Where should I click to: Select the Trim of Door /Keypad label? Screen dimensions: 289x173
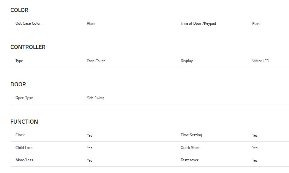tap(198, 23)
